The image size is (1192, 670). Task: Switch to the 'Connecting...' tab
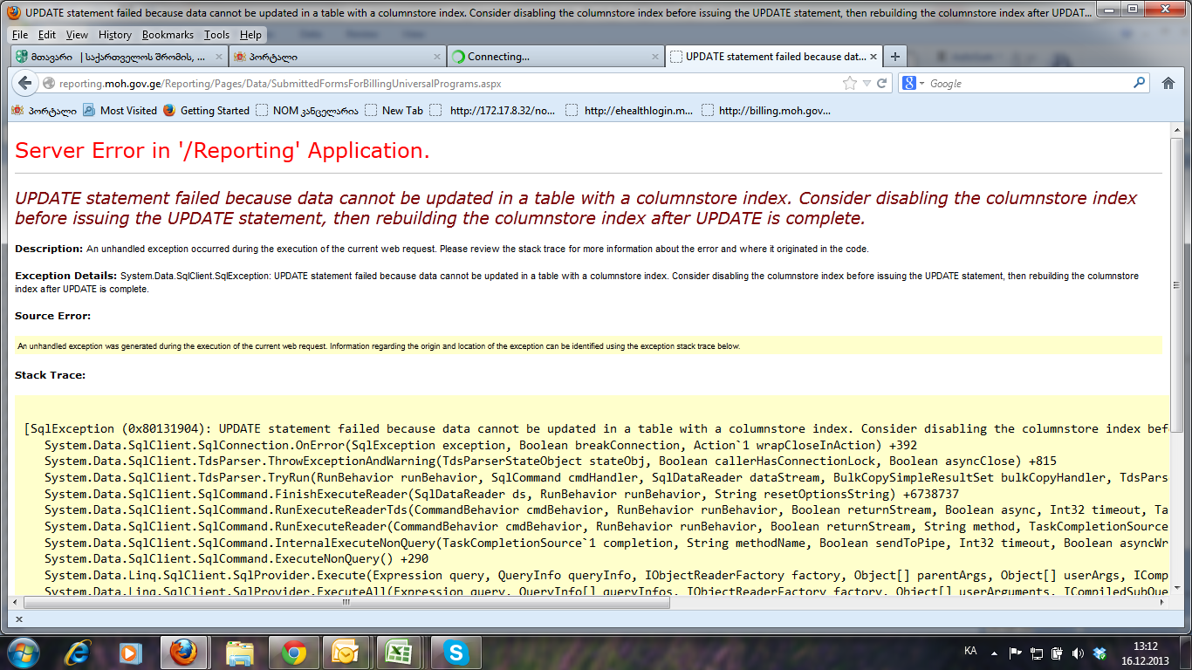(x=550, y=57)
